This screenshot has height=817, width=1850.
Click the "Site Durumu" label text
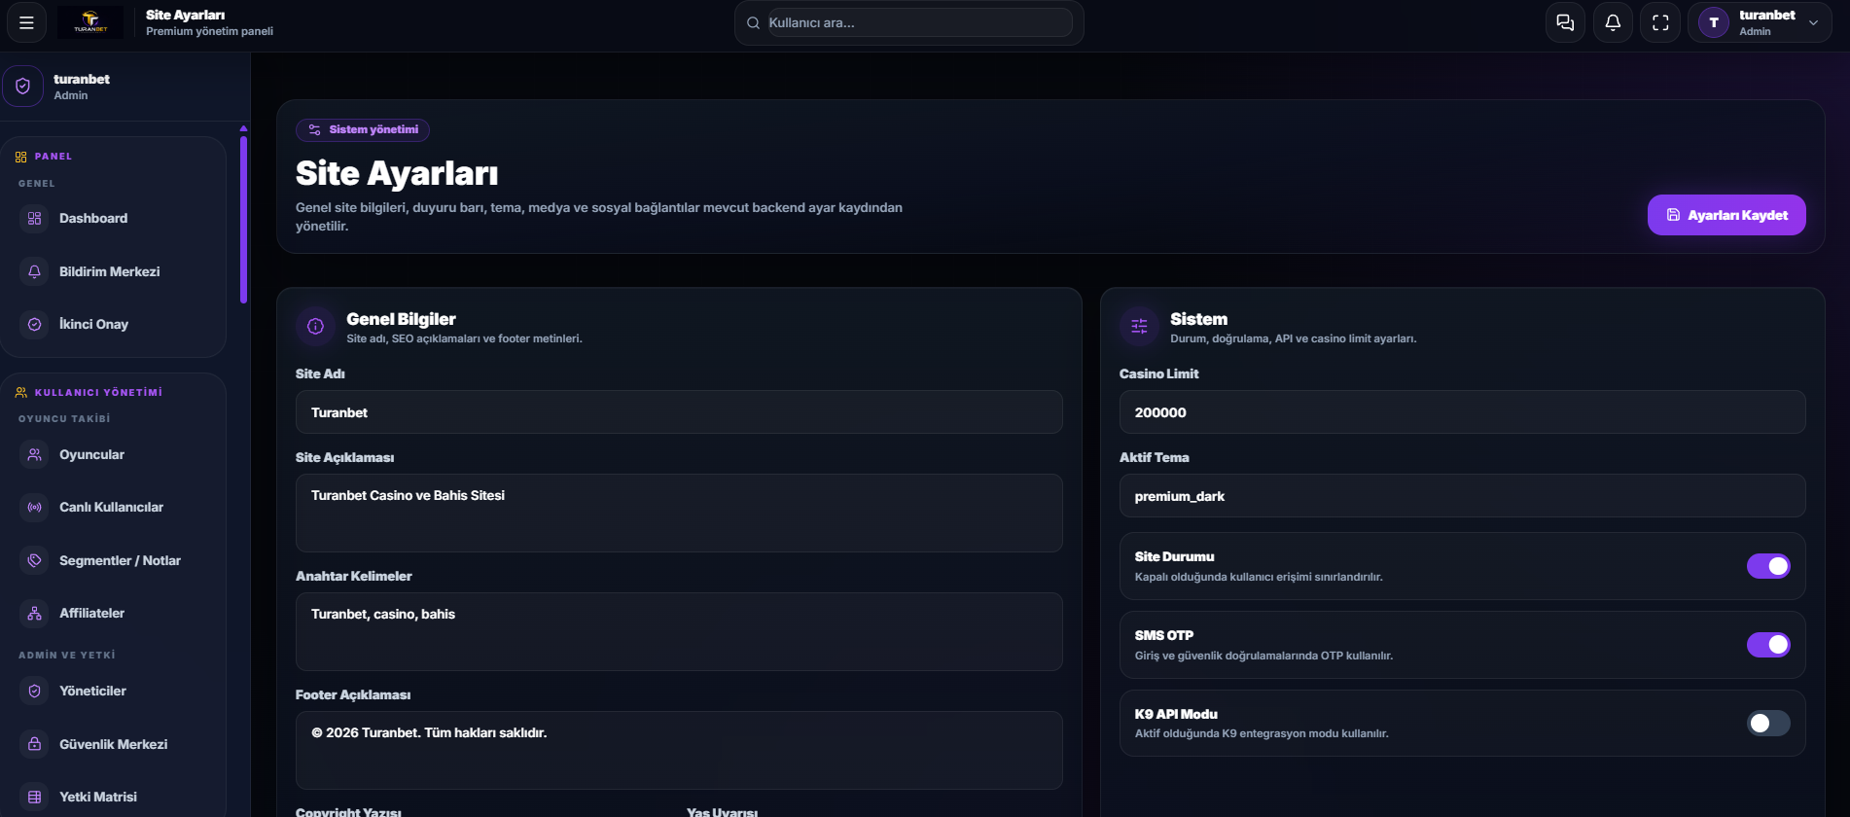point(1174,556)
